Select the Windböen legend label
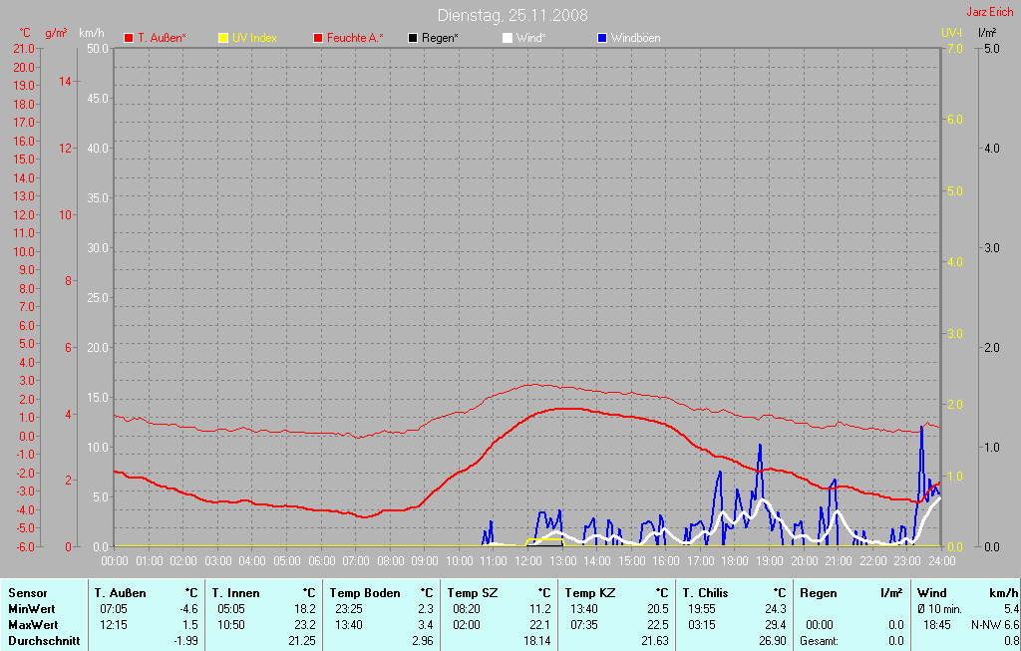The image size is (1021, 651). point(635,38)
